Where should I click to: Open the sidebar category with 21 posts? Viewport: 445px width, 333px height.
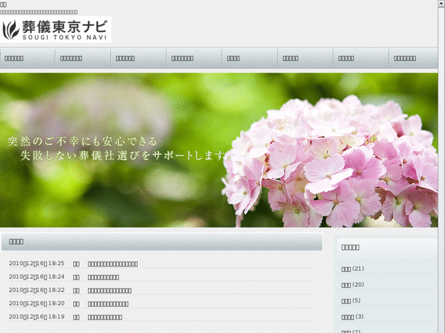click(346, 269)
